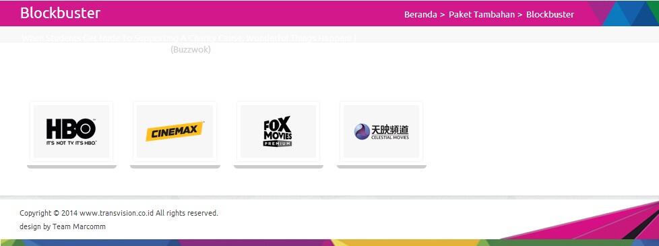The height and width of the screenshot is (246, 659).
Task: Go to Beranda in the breadcrumb
Action: pyautogui.click(x=420, y=14)
